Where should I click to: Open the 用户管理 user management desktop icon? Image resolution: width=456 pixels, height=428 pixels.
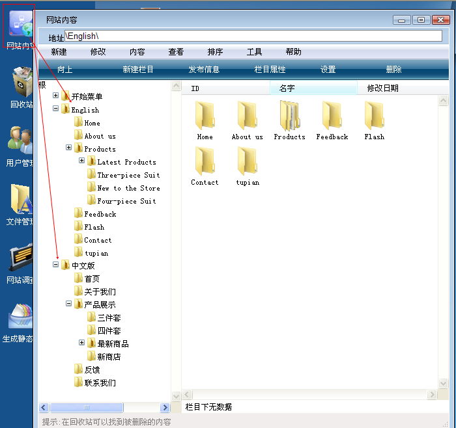click(20, 144)
